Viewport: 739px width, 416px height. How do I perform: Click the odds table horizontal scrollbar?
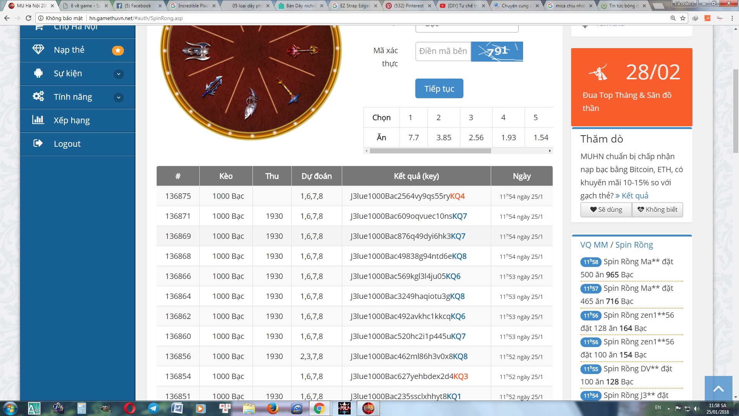point(430,151)
